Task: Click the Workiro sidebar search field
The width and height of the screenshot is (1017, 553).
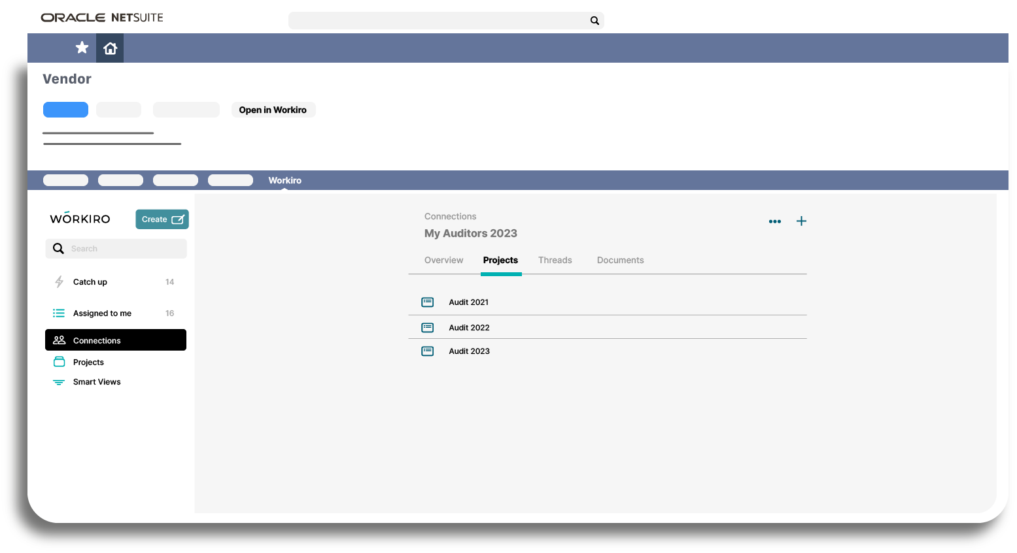Action: pos(116,248)
